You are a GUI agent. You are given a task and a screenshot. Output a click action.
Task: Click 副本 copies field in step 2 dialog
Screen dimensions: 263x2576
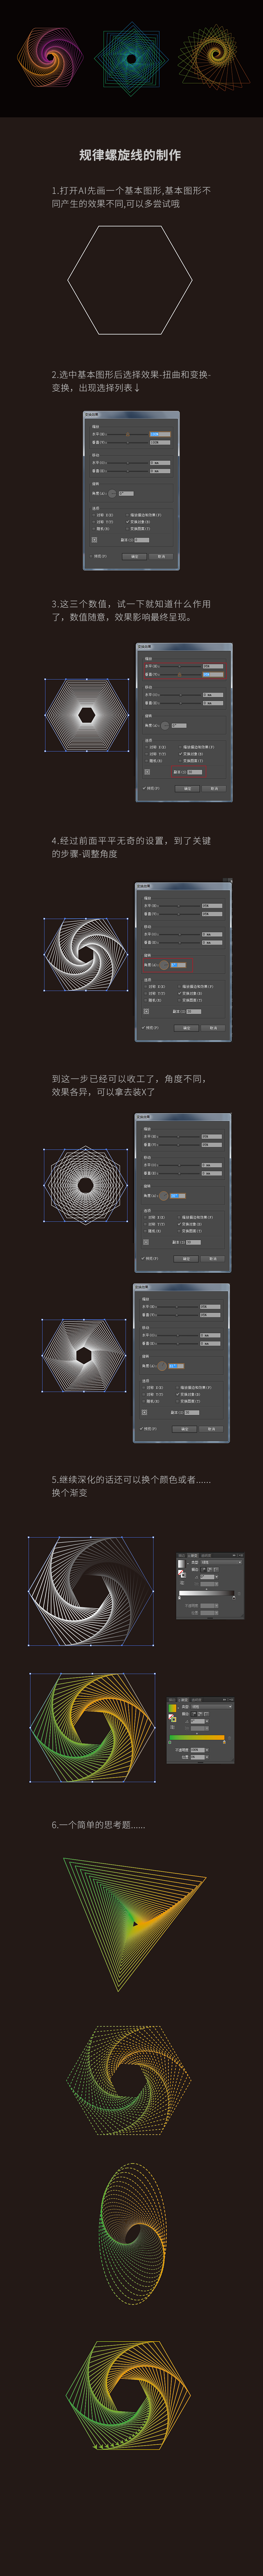[x=142, y=540]
